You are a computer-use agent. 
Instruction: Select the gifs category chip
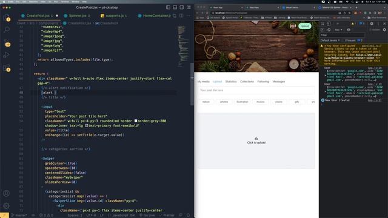coord(296,102)
